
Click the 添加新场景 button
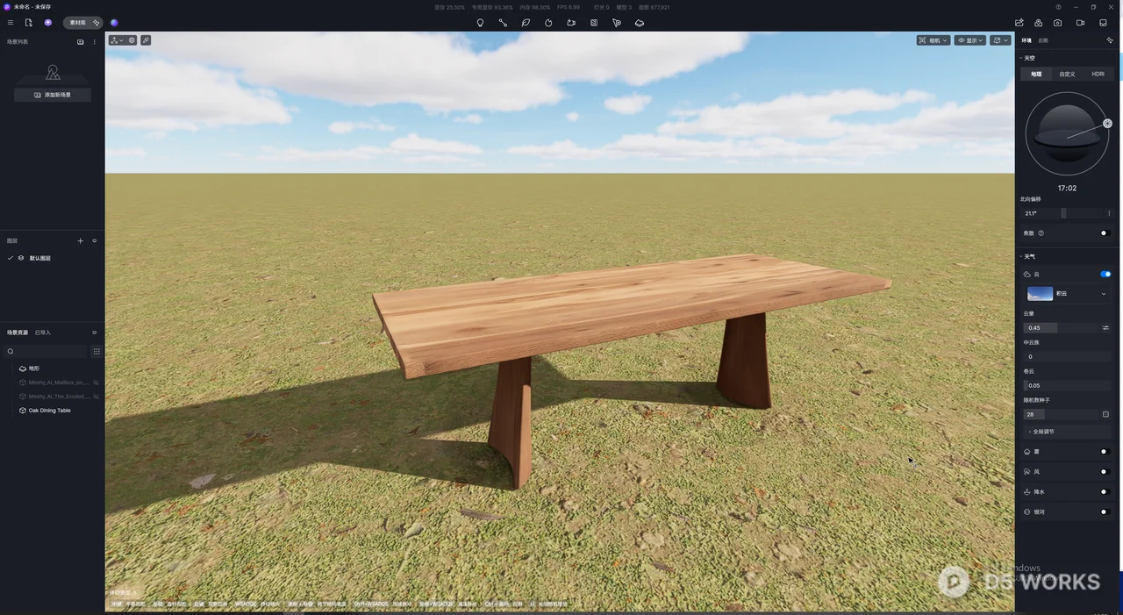[53, 95]
